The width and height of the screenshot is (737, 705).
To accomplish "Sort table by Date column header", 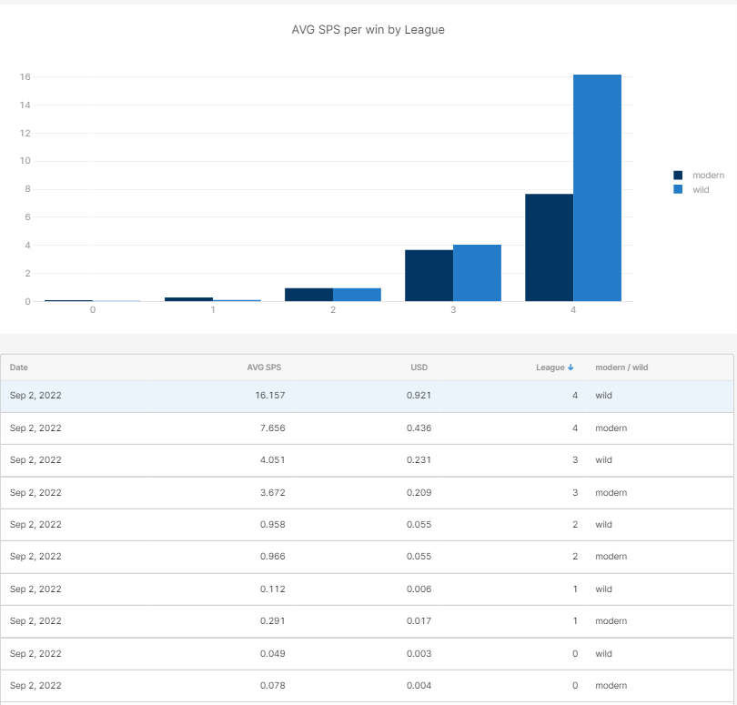I will click(x=19, y=368).
